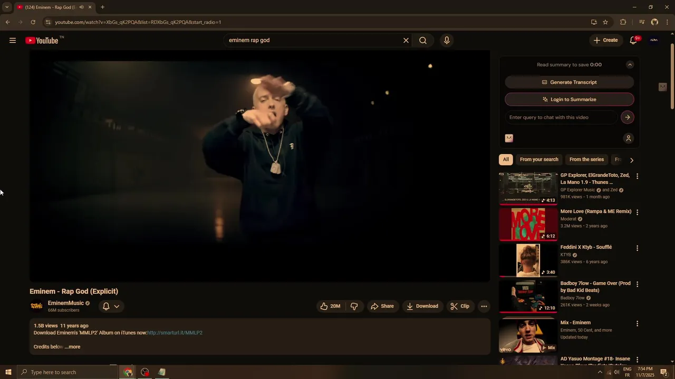Start voice search with microphone icon
The width and height of the screenshot is (675, 379).
click(447, 41)
